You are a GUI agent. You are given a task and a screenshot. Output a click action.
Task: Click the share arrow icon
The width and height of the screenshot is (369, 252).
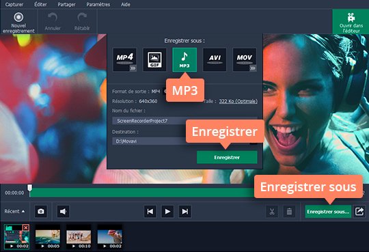point(359,212)
